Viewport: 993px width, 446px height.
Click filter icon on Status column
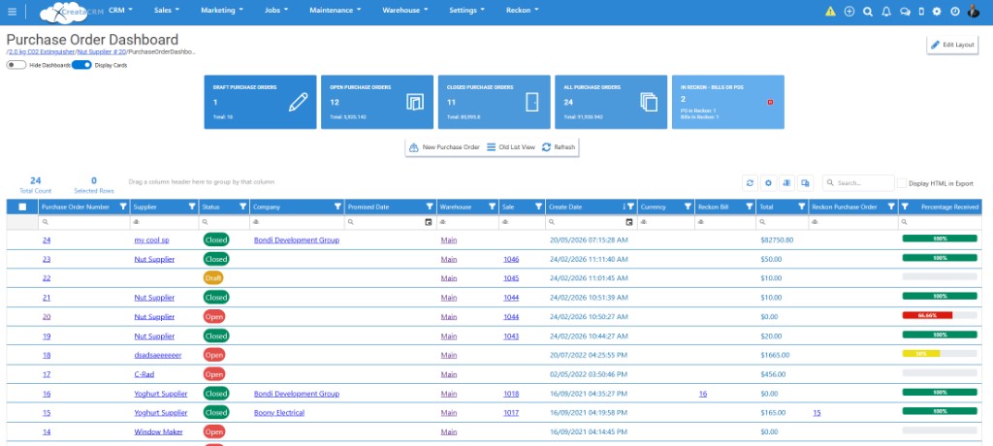click(243, 207)
